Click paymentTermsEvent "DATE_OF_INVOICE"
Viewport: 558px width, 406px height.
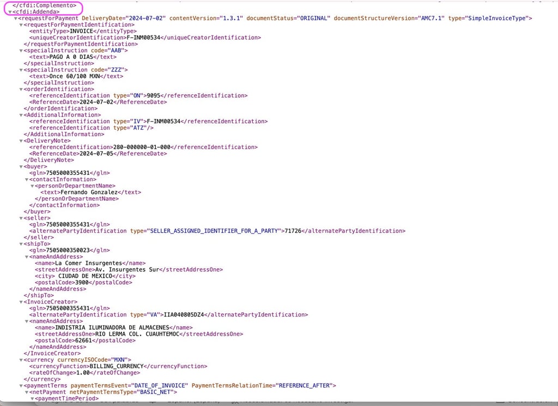[x=159, y=385]
